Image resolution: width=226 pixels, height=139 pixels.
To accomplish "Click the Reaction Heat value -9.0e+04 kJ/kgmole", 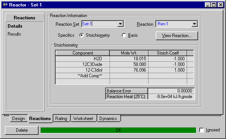I will 171,97.
